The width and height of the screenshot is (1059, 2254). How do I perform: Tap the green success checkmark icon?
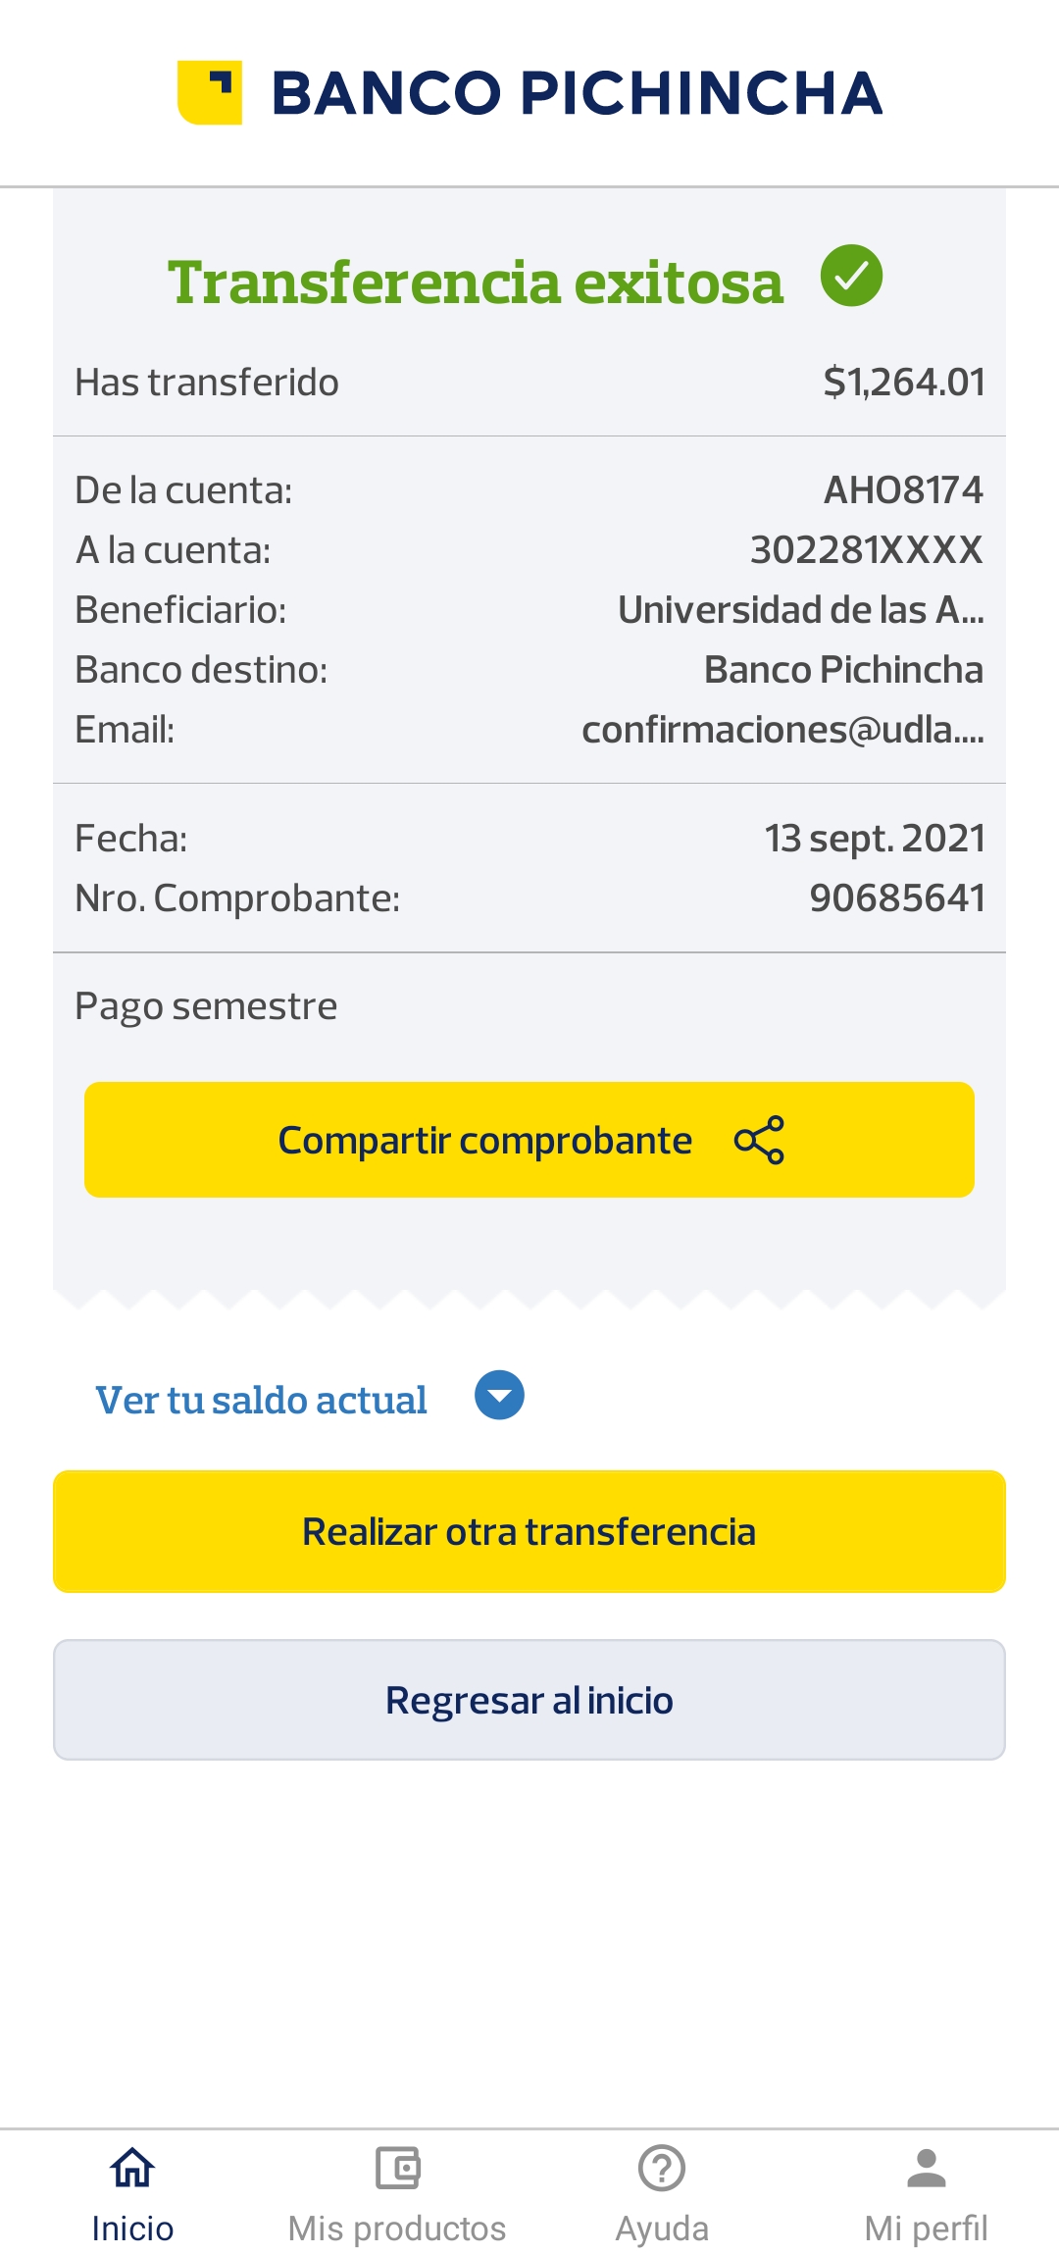[x=851, y=276]
